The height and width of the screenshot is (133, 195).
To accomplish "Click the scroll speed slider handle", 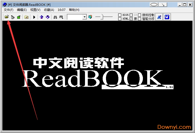I will coord(102,17).
